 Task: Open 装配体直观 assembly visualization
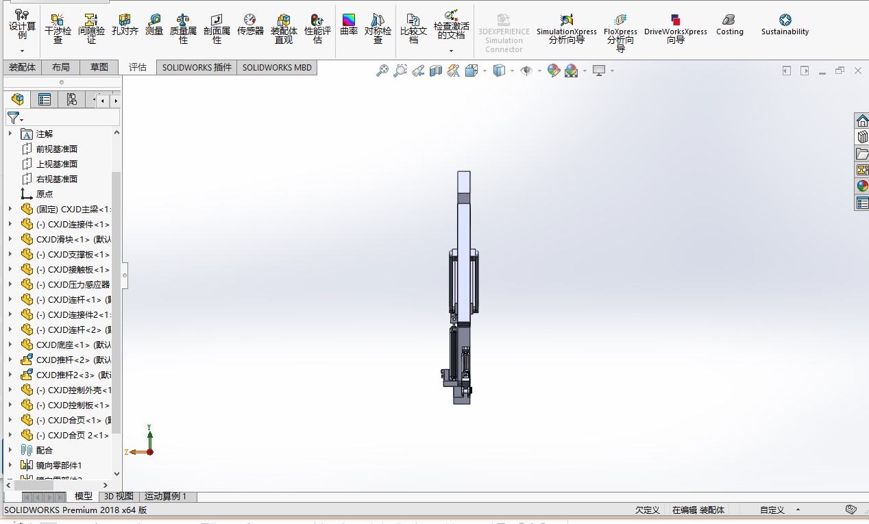(284, 28)
